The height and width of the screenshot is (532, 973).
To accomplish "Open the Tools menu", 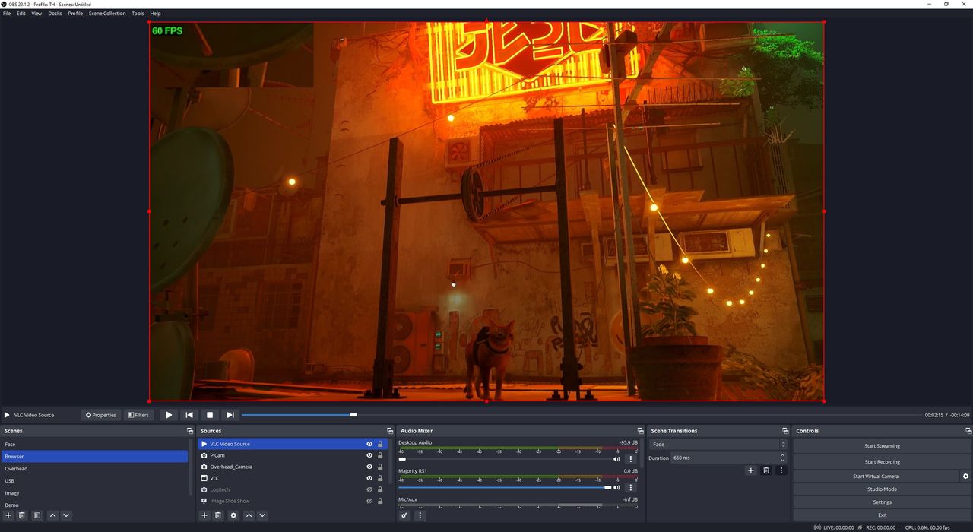I will [138, 14].
